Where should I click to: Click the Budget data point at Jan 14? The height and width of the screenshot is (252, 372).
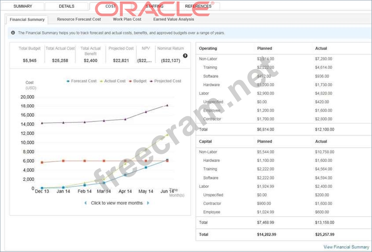tap(63, 161)
